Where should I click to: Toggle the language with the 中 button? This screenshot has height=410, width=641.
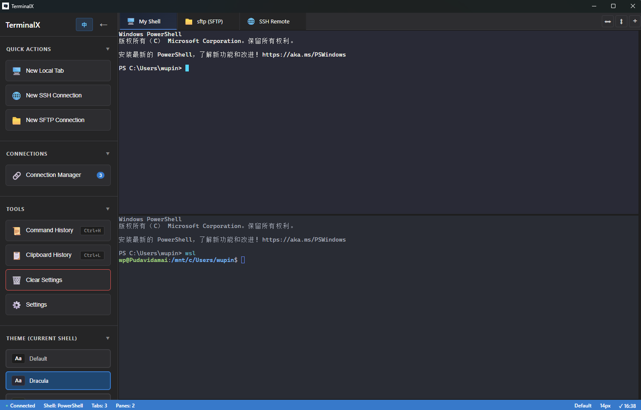(x=84, y=24)
